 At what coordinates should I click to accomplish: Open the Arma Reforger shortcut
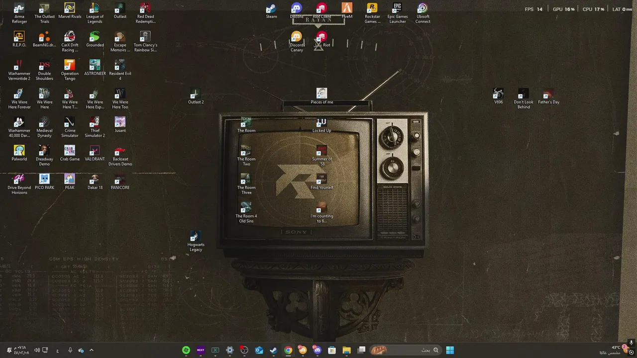point(19,13)
